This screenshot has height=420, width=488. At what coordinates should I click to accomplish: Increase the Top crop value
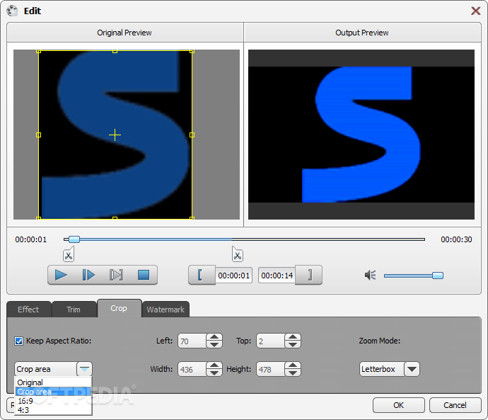tap(293, 337)
